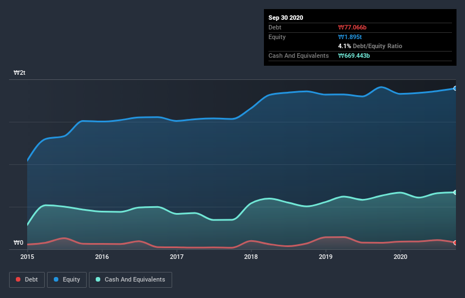Screen dimensions: 465x298
Task: Click the 2015 x-axis label
Action: (27, 257)
